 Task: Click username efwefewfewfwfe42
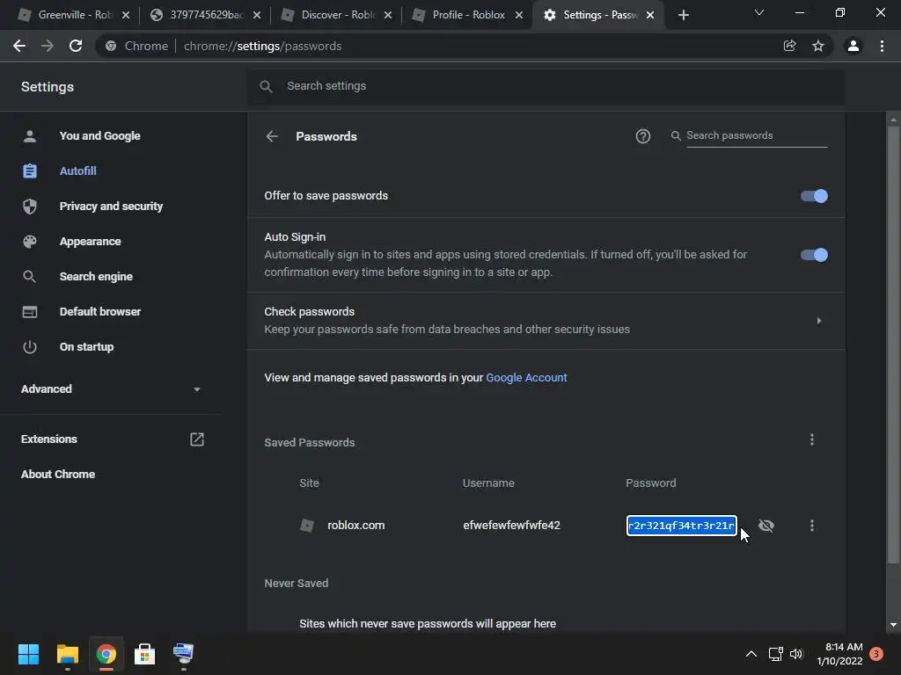tap(511, 526)
